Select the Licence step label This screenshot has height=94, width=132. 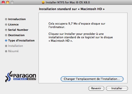13,24
